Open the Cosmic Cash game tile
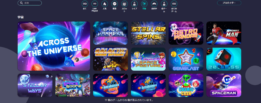This screenshot has width=261, height=103. (x=186, y=85)
